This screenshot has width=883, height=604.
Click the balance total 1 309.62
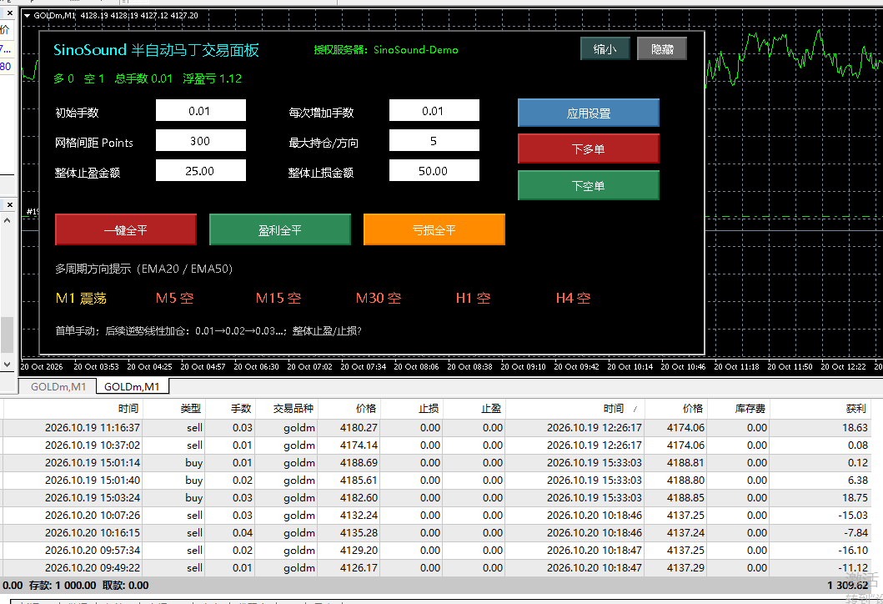pos(847,586)
